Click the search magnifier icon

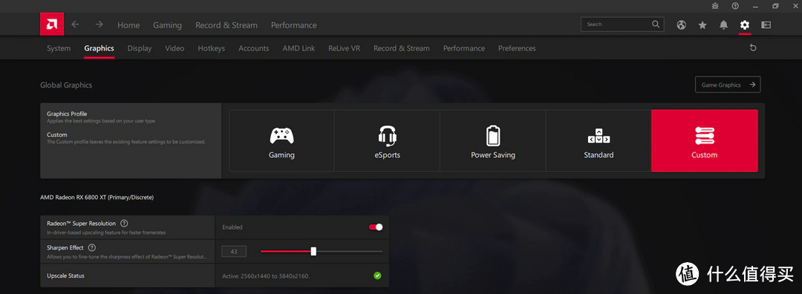[x=656, y=24]
